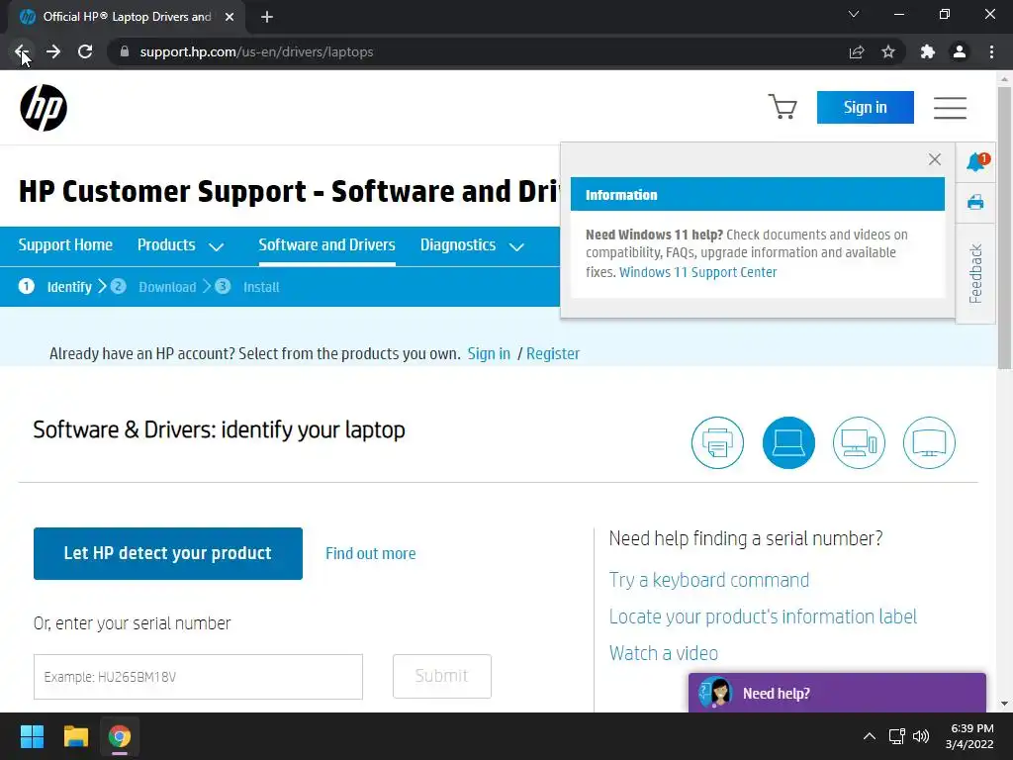The image size is (1013, 760).
Task: Open File Explorer from taskbar
Action: (x=75, y=736)
